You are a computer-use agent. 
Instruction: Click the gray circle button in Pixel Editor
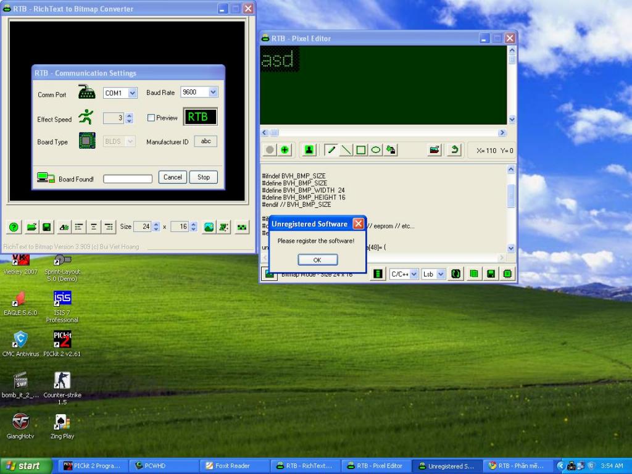point(270,150)
